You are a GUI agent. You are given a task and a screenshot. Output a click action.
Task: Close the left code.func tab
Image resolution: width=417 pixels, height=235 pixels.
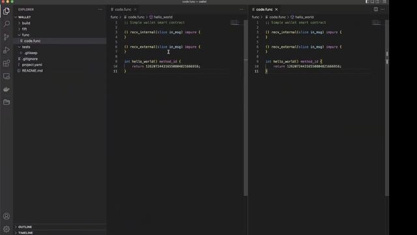[135, 9]
